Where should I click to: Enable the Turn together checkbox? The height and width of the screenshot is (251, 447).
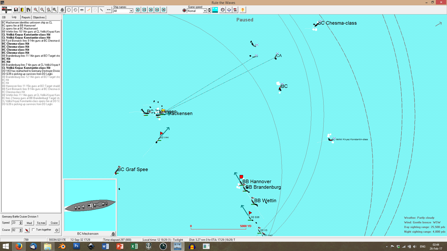pyautogui.click(x=34, y=229)
